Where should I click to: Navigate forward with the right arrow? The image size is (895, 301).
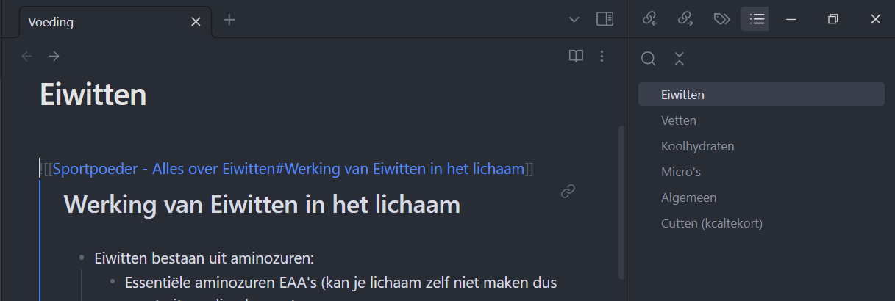(54, 56)
